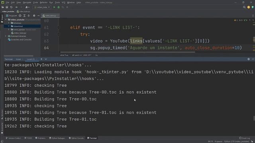Open Terminal panel settings gear
The width and height of the screenshot is (255, 143).
tap(249, 59)
